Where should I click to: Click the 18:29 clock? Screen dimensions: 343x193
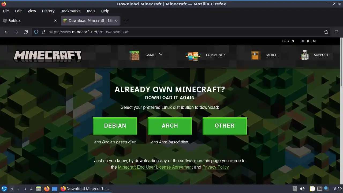click(337, 189)
